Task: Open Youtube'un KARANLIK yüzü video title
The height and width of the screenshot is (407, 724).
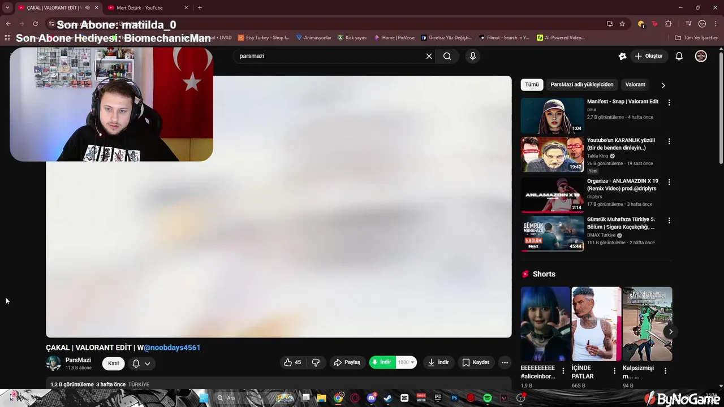Action: (621, 144)
